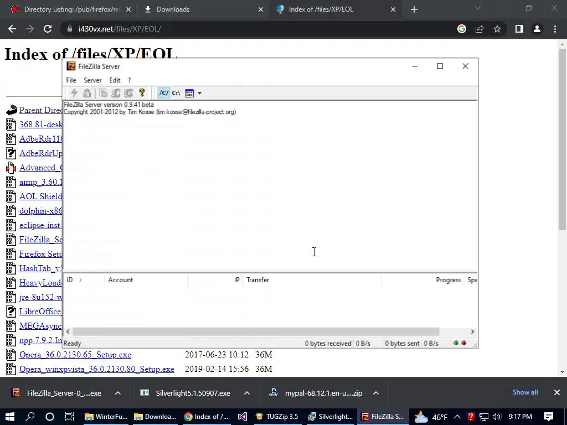Image resolution: width=567 pixels, height=425 pixels.
Task: Click the LibreOffice file link
Action: (x=41, y=312)
